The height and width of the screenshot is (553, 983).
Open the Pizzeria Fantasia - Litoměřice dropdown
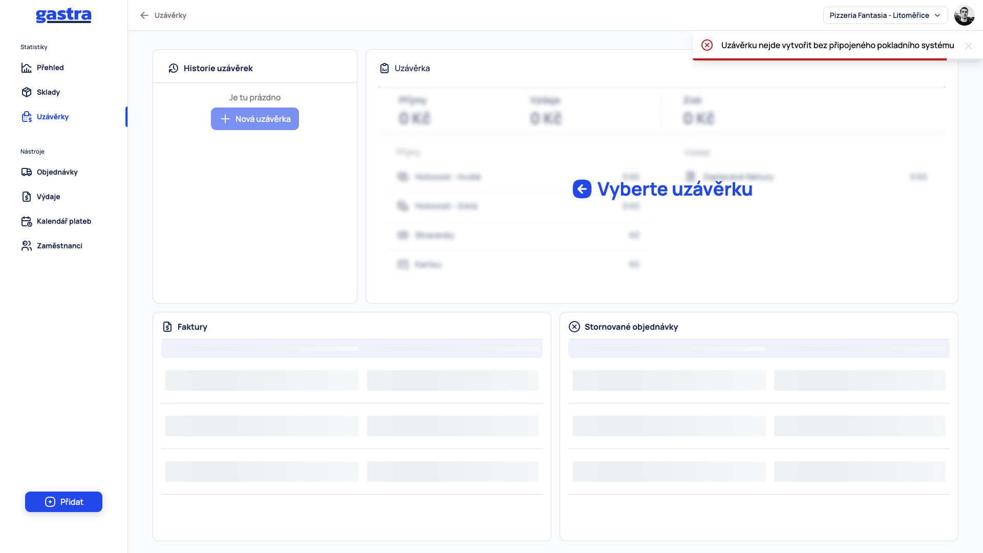pyautogui.click(x=886, y=15)
